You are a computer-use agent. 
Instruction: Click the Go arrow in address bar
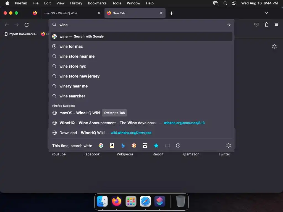point(229,25)
